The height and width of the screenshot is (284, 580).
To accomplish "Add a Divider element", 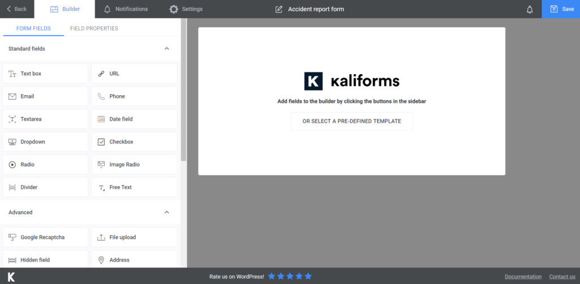I will point(45,187).
